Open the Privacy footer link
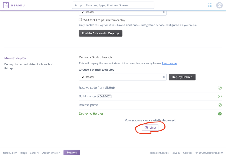This screenshot has width=226, height=156. pos(176,153)
